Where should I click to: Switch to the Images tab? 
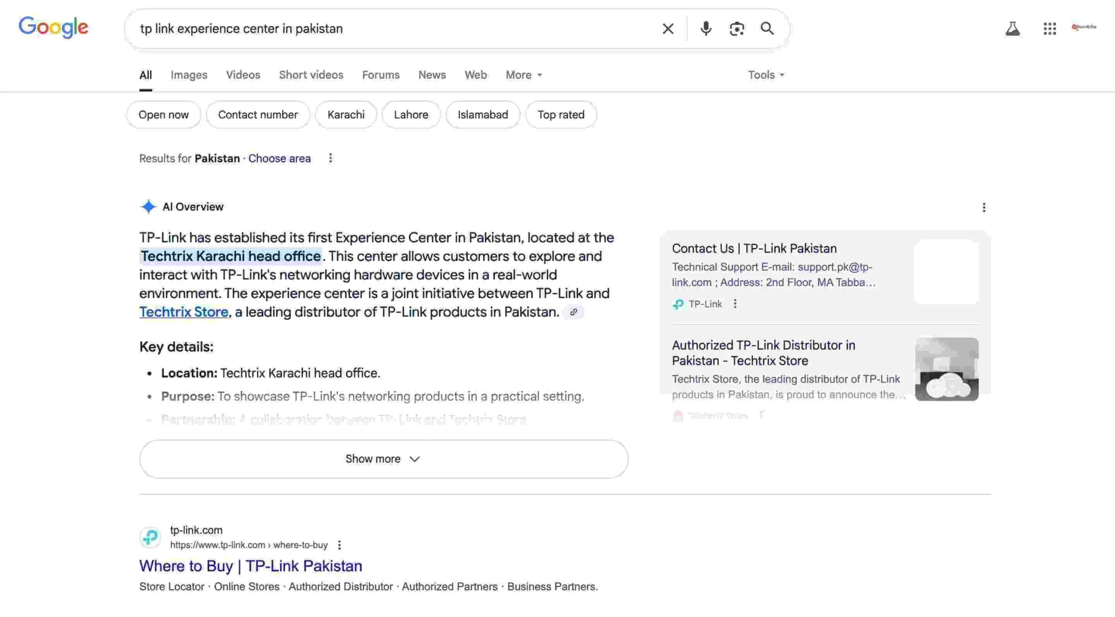189,75
